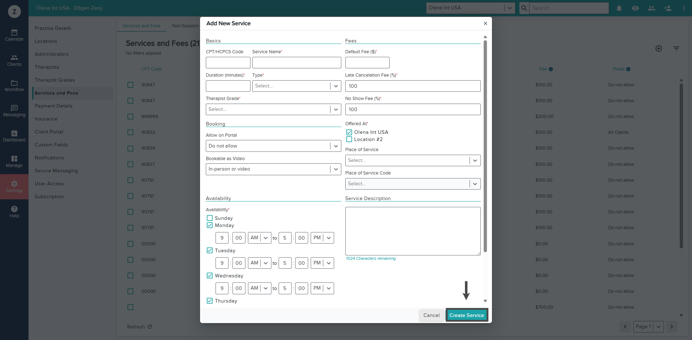
Task: Go to Workflow in sidebar
Action: point(14,86)
